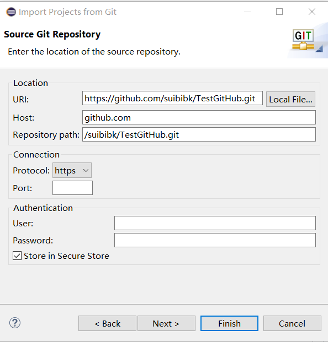Open help via the question mark icon
Viewport: 328px width, 342px height.
(15, 323)
